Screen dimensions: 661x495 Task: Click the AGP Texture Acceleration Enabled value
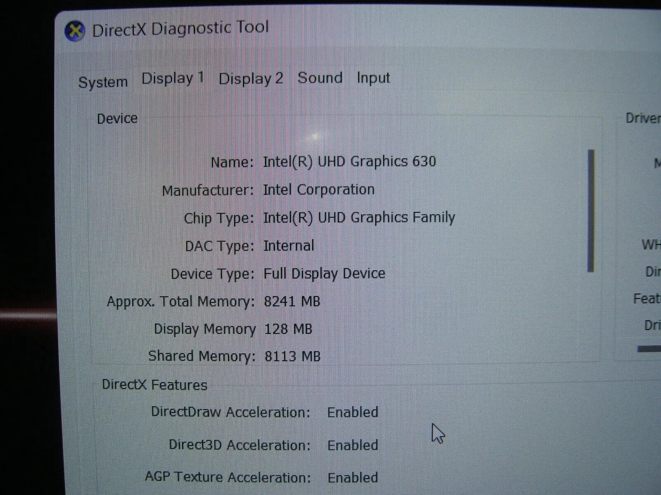353,478
